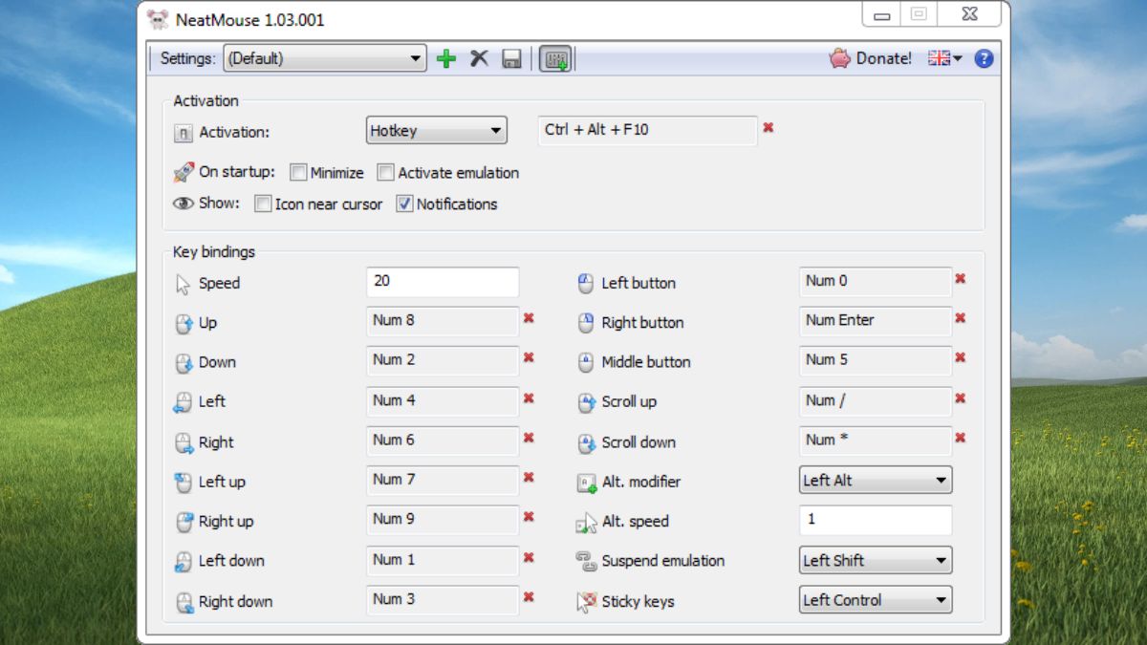Open the blue help question mark

[x=984, y=58]
